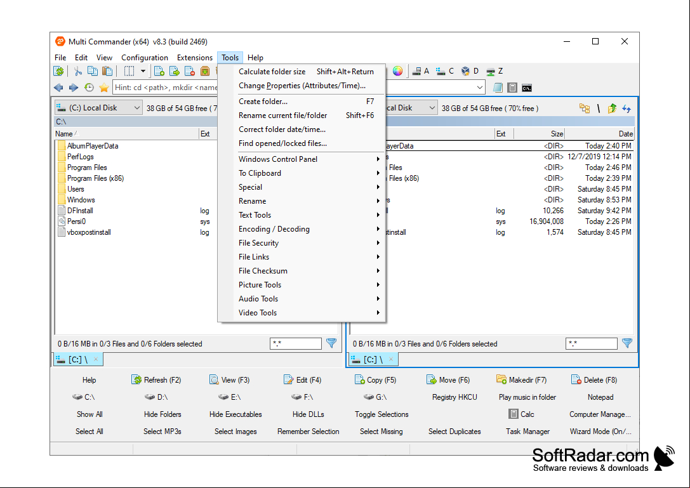Click the left panel filter funnel icon

pyautogui.click(x=331, y=343)
